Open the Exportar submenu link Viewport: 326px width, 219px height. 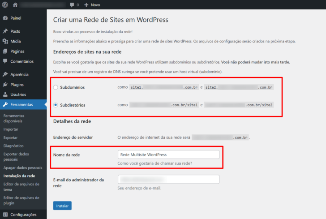click(x=10, y=137)
